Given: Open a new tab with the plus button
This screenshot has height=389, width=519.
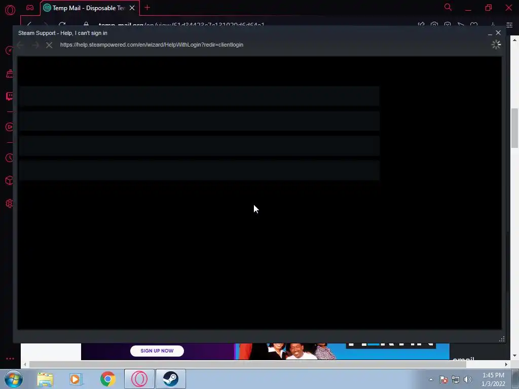Looking at the screenshot, I should click(147, 8).
